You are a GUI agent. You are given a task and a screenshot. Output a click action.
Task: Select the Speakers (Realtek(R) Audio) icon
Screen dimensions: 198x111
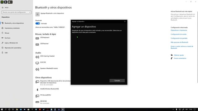click(37, 69)
